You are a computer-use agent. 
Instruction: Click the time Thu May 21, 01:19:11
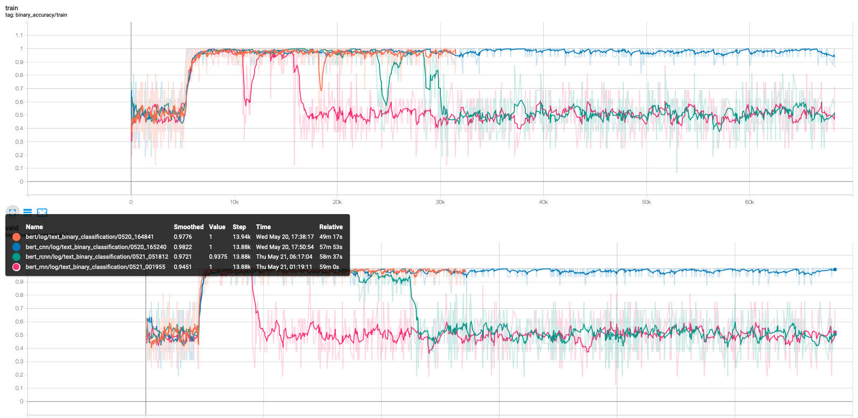click(x=284, y=267)
